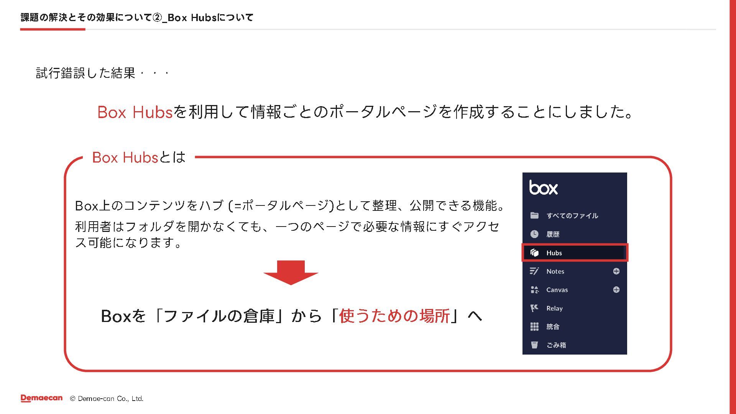Click the Hubs stacked-cards icon
Screen dimensions: 736x414
(x=534, y=253)
